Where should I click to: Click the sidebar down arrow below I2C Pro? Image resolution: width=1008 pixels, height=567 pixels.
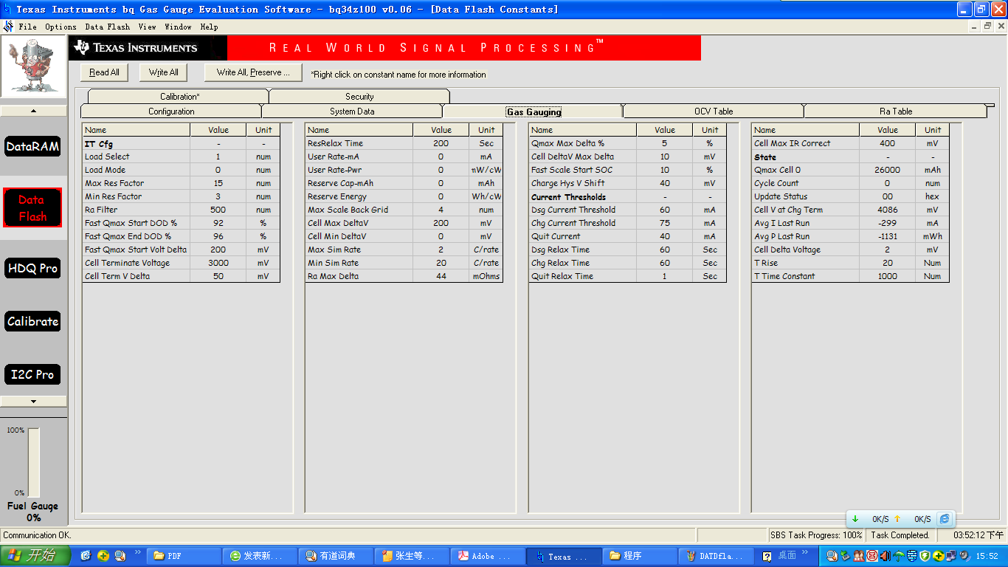point(33,401)
